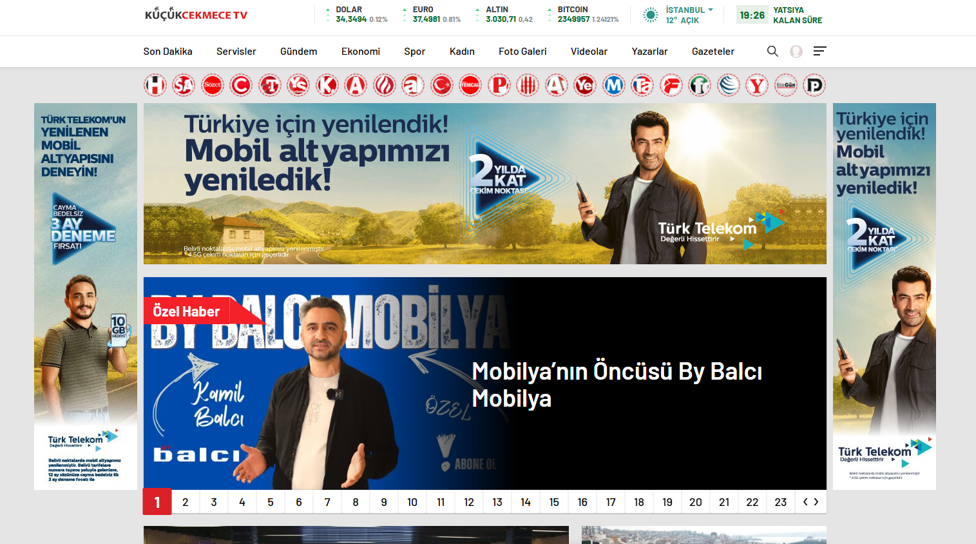Open the vertical red bars newspaper icon

pyautogui.click(x=528, y=85)
